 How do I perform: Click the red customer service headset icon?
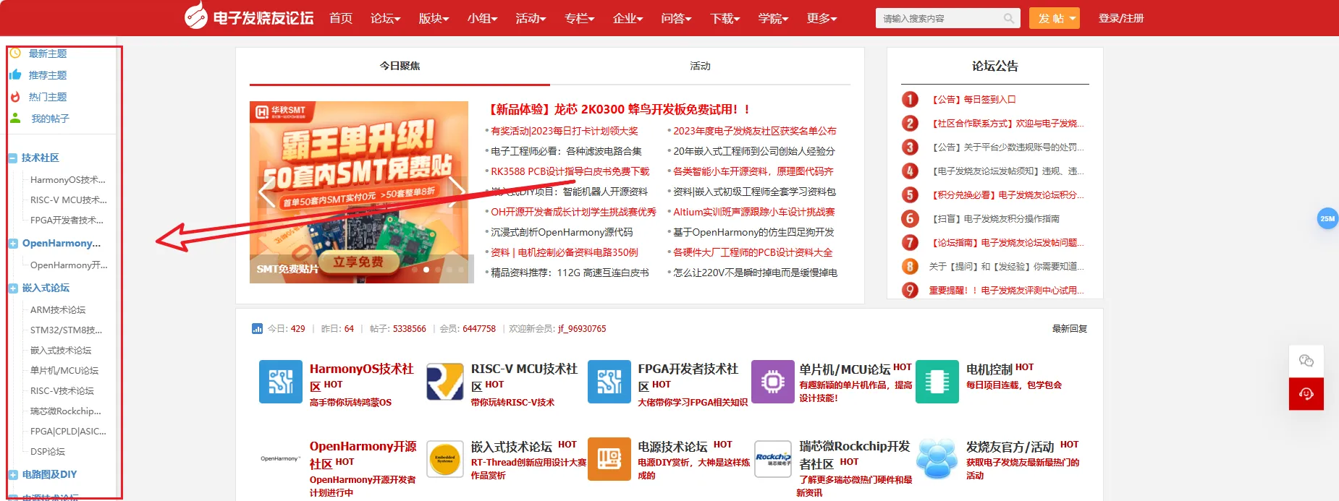click(1306, 394)
